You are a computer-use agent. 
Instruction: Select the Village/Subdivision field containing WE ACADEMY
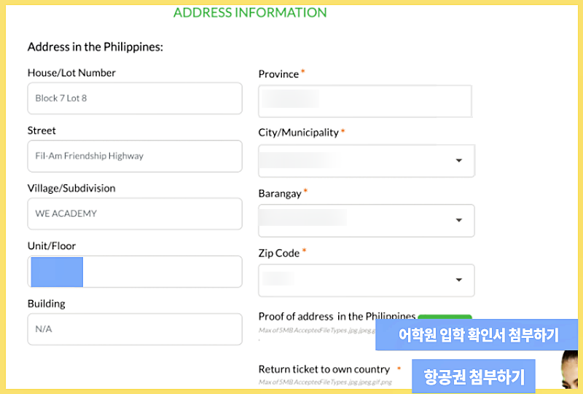tap(135, 213)
